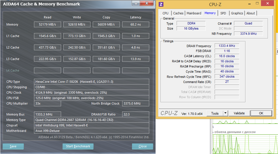Click CPU Stepping field C0/M0
278x154 pixels.
click(x=92, y=87)
